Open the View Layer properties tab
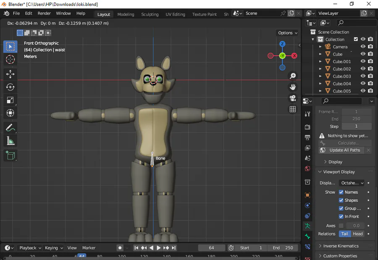This screenshot has height=260, width=378. [x=307, y=148]
